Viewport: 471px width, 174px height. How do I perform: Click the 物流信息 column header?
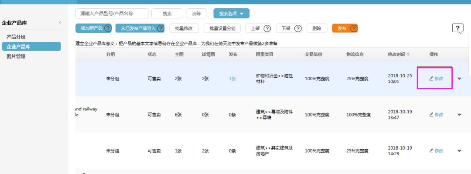[x=355, y=55]
